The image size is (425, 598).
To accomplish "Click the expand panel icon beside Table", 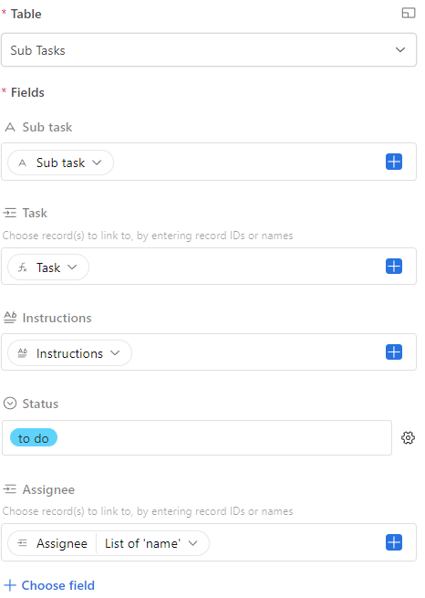I will coord(409,14).
